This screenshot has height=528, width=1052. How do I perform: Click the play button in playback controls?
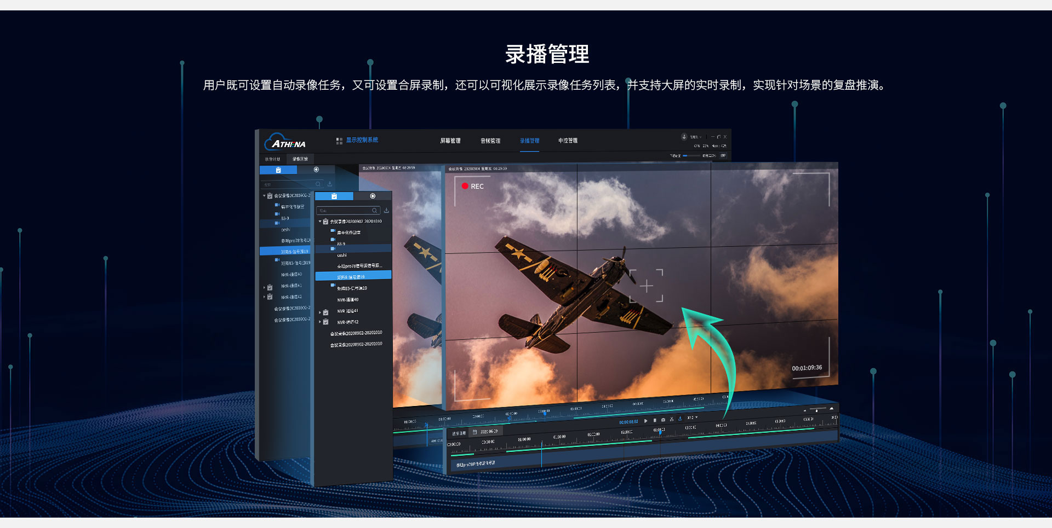click(646, 421)
